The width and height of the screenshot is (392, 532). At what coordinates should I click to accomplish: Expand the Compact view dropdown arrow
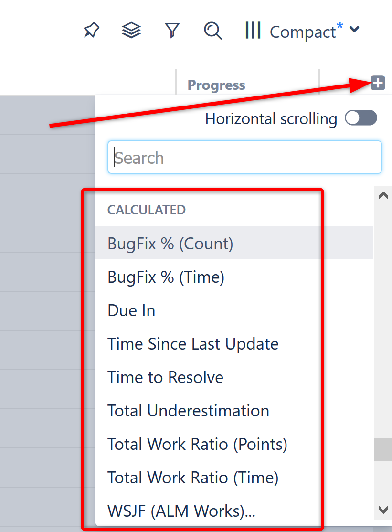pos(354,30)
